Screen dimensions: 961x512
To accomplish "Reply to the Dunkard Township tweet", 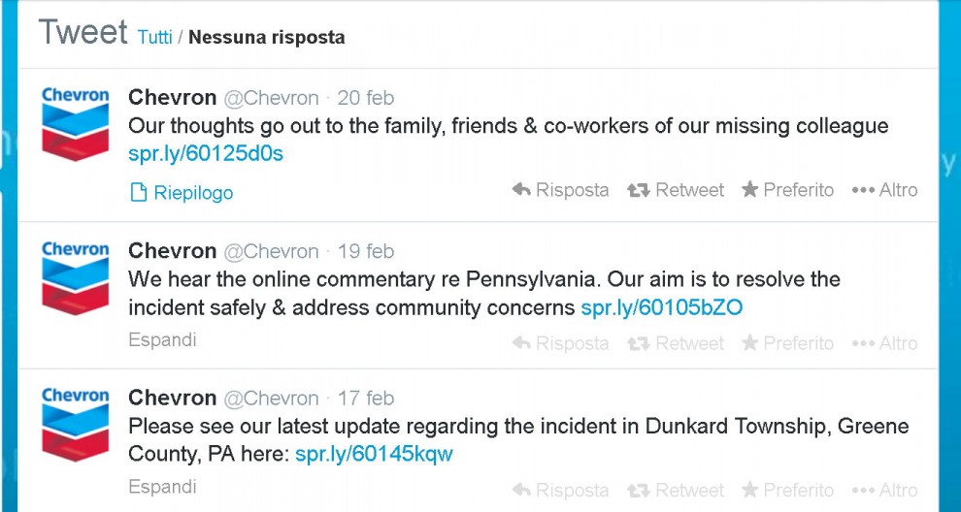I will (x=560, y=490).
